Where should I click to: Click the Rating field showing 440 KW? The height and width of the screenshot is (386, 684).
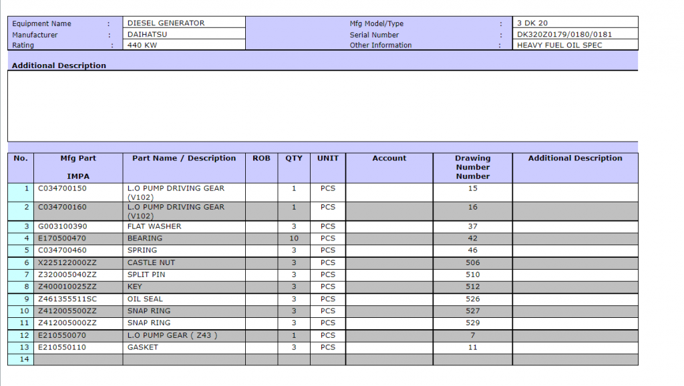(184, 45)
